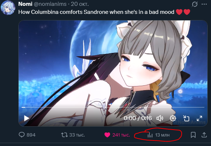Unlike the post via pink heart
This screenshot has height=146, width=211.
107,135
